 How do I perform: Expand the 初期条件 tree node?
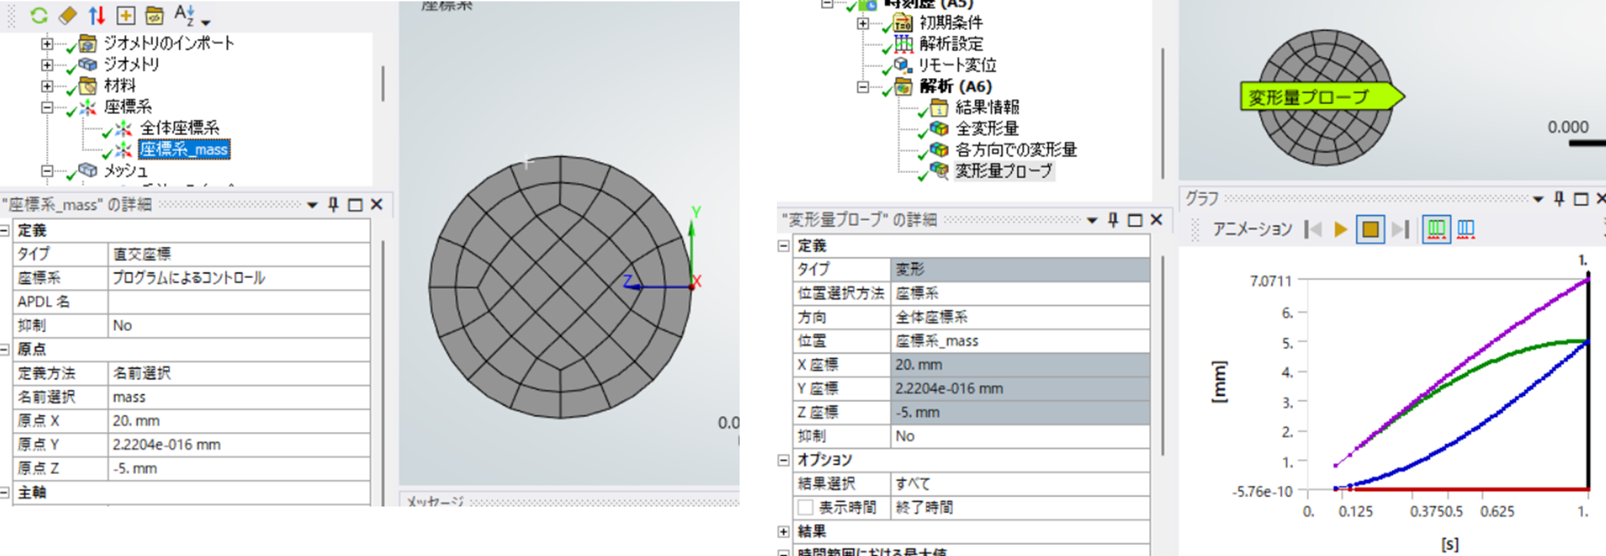pyautogui.click(x=862, y=24)
